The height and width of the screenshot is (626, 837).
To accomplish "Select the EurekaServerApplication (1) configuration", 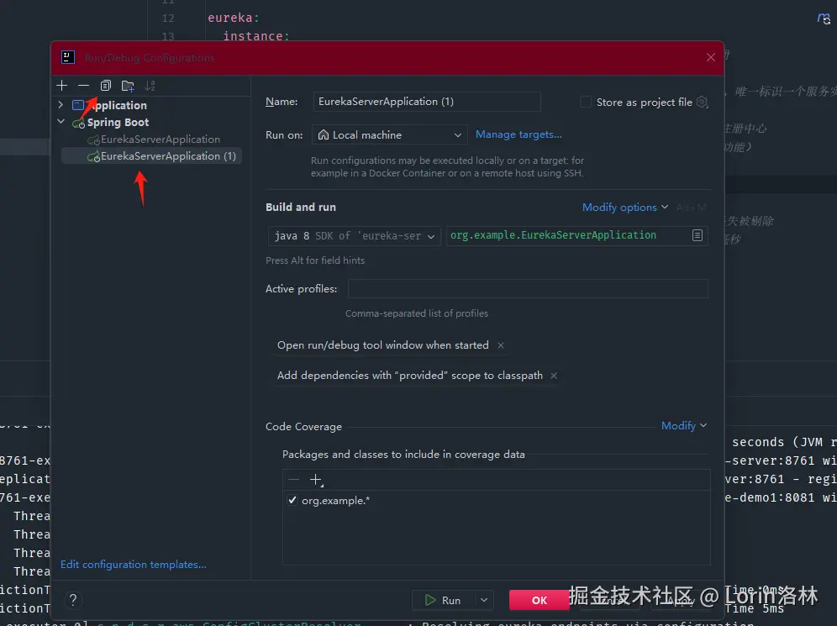I will pos(151,155).
